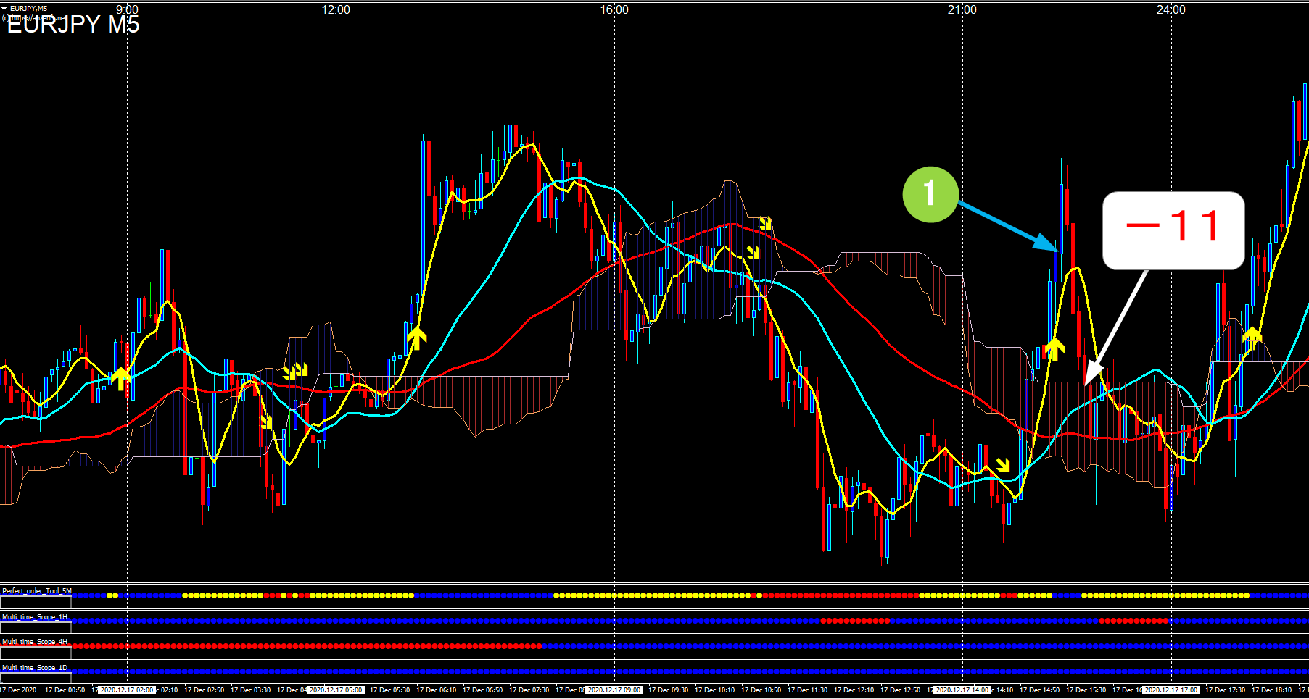Screen dimensions: 1309x699
Task: Select the yellow up arrow just after 21:00
Action: point(1054,348)
